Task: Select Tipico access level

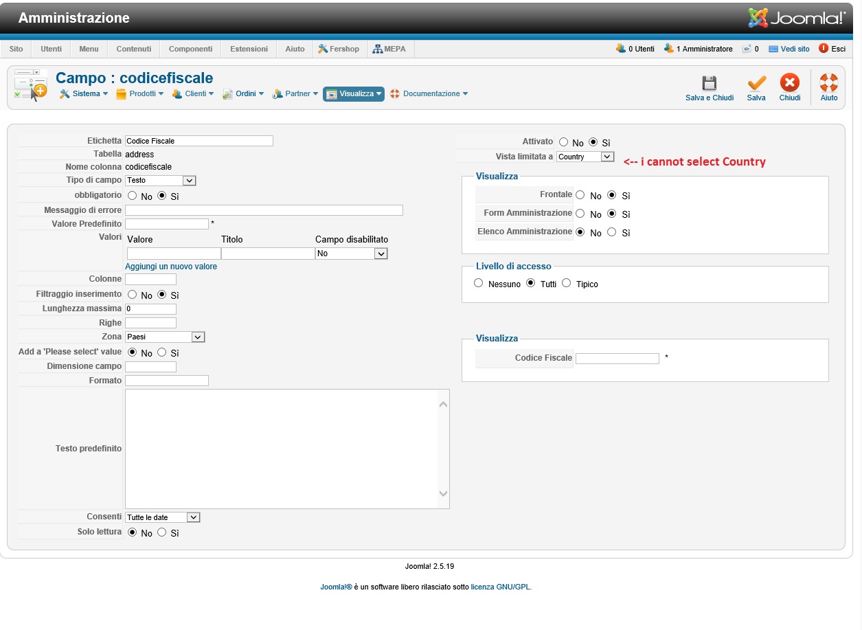Action: tap(567, 283)
